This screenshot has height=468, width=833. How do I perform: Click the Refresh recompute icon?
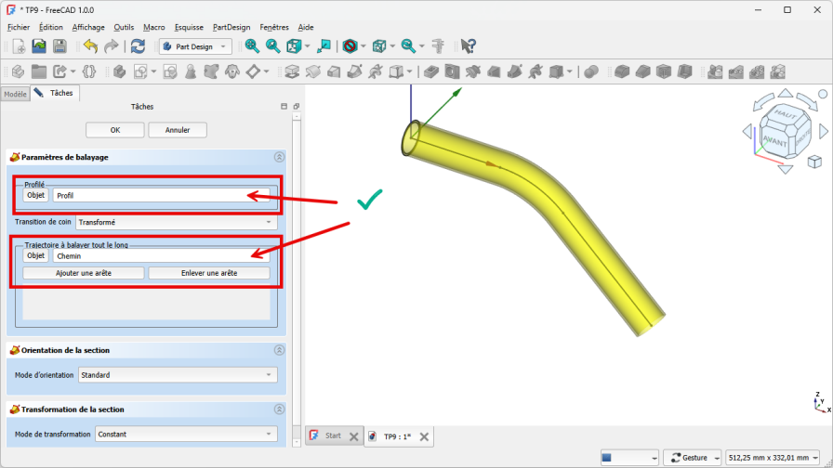[138, 45]
